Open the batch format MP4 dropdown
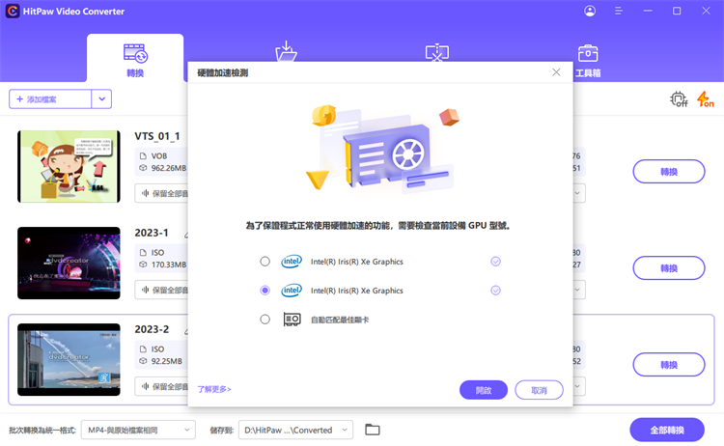The image size is (724, 446). (138, 430)
